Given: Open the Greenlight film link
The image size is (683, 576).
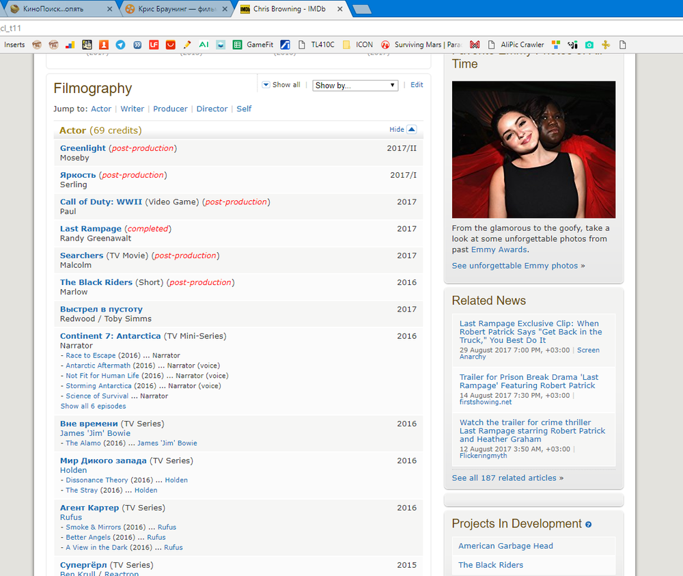Looking at the screenshot, I should pos(83,148).
